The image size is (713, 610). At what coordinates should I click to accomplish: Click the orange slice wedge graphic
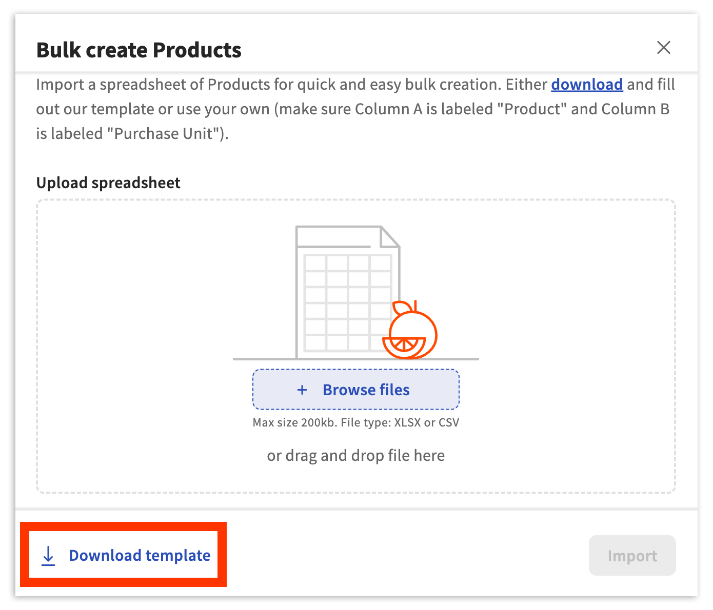click(x=405, y=346)
